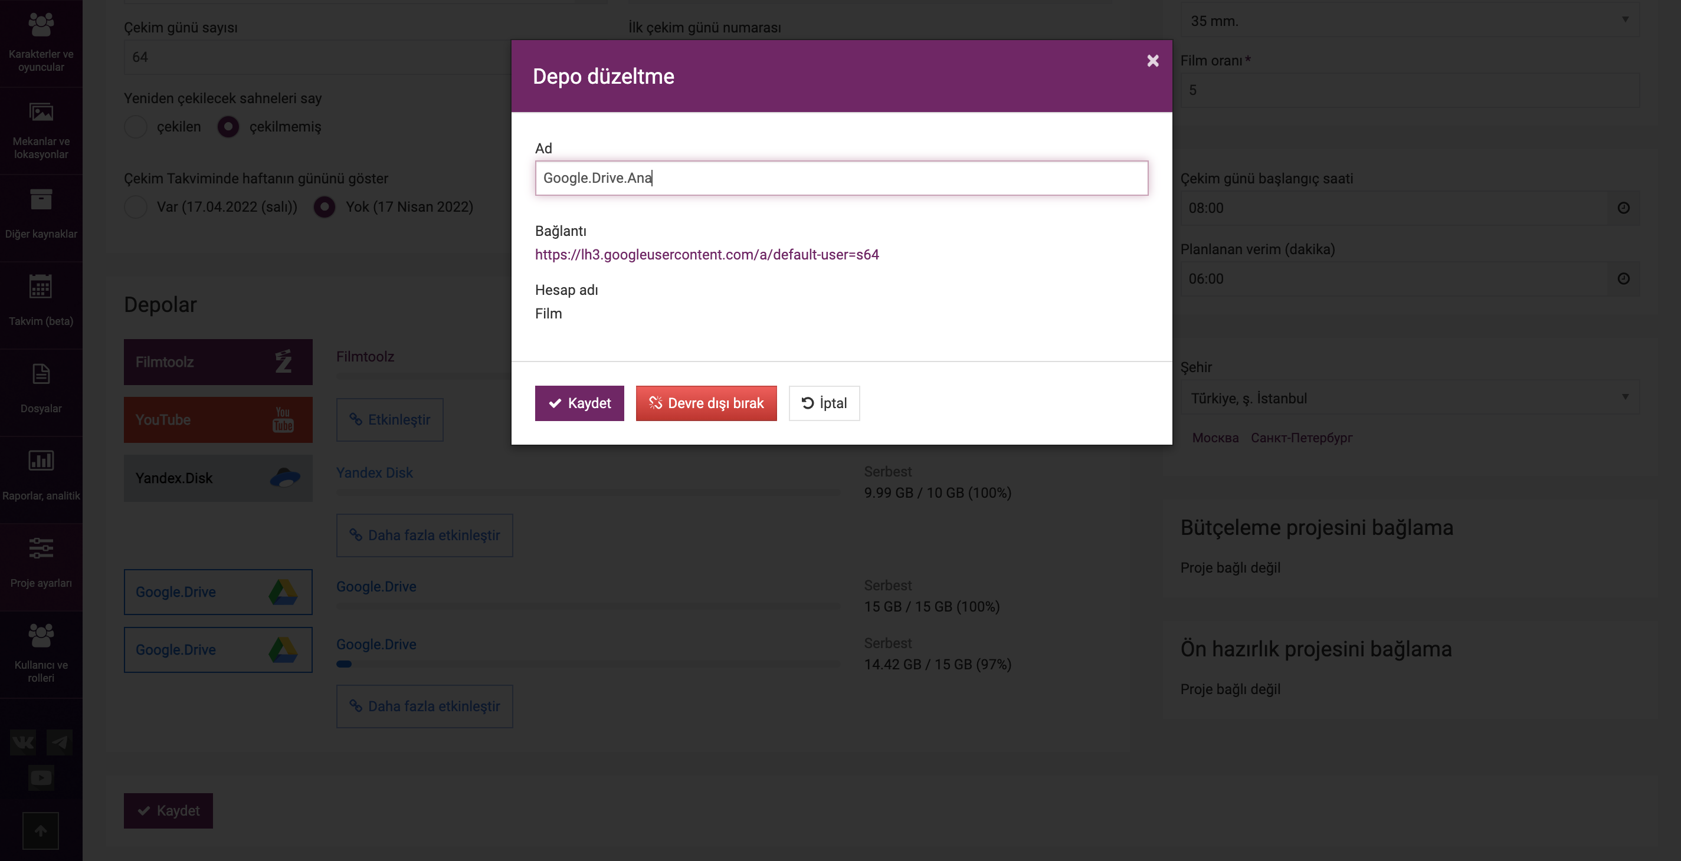This screenshot has height=861, width=1681.
Task: Click the 14.42 GB / 15 GB (97%) text
Action: (x=938, y=664)
